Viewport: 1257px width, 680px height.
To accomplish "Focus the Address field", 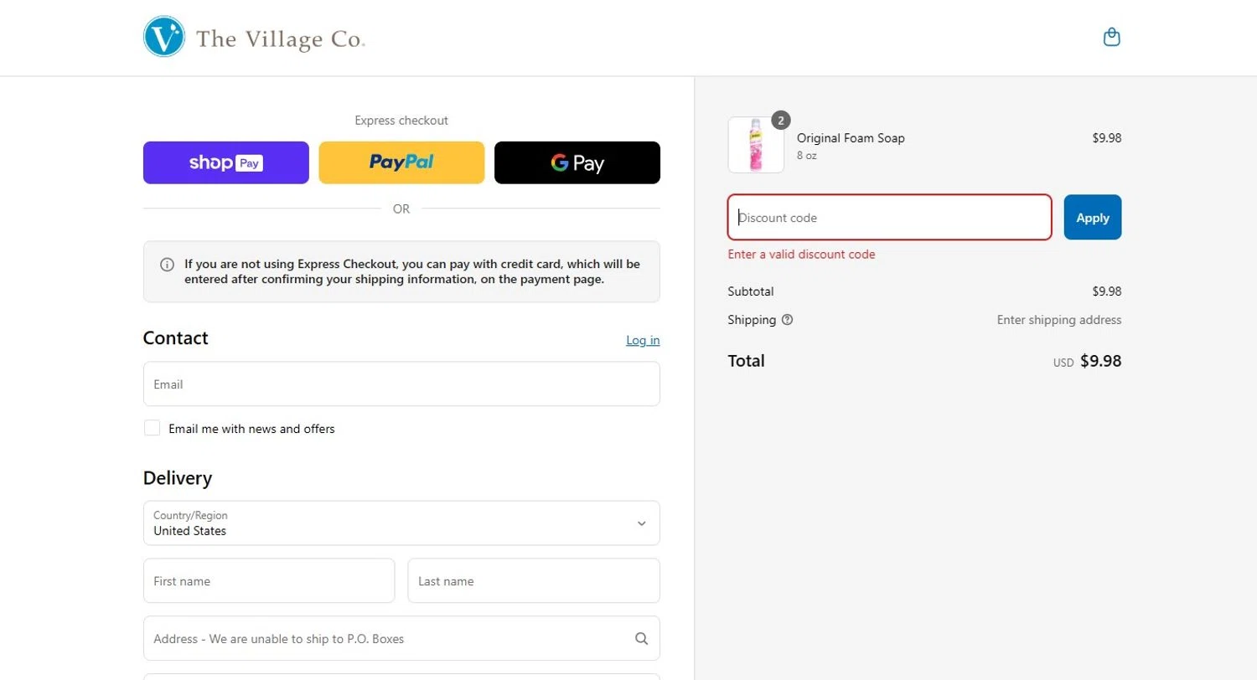I will pos(401,639).
